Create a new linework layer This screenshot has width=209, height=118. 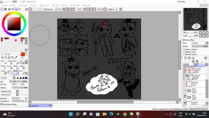click(189, 58)
